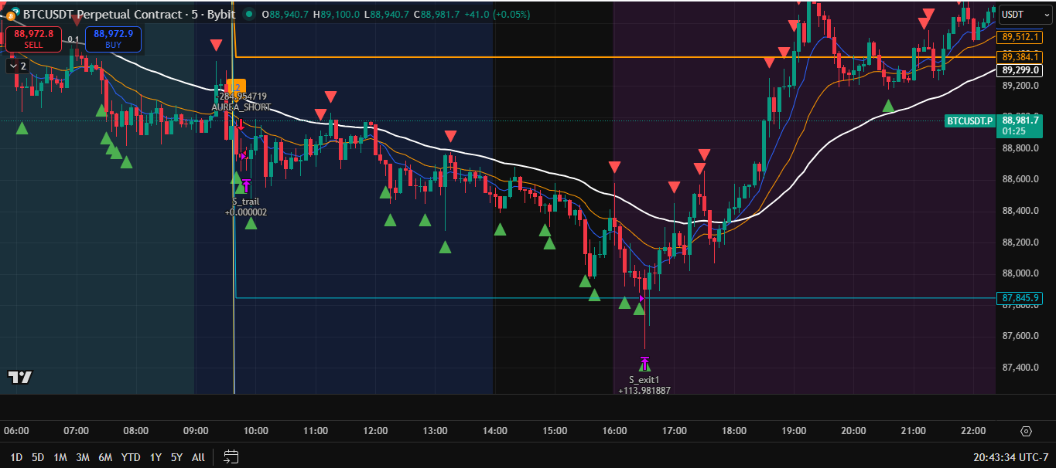Viewport: 1056px width, 468px height.
Task: Open chart settings gear on time axis
Action: click(x=1026, y=431)
